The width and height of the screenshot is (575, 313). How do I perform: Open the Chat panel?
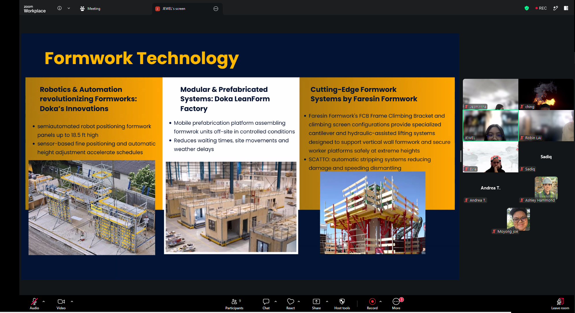pos(266,304)
